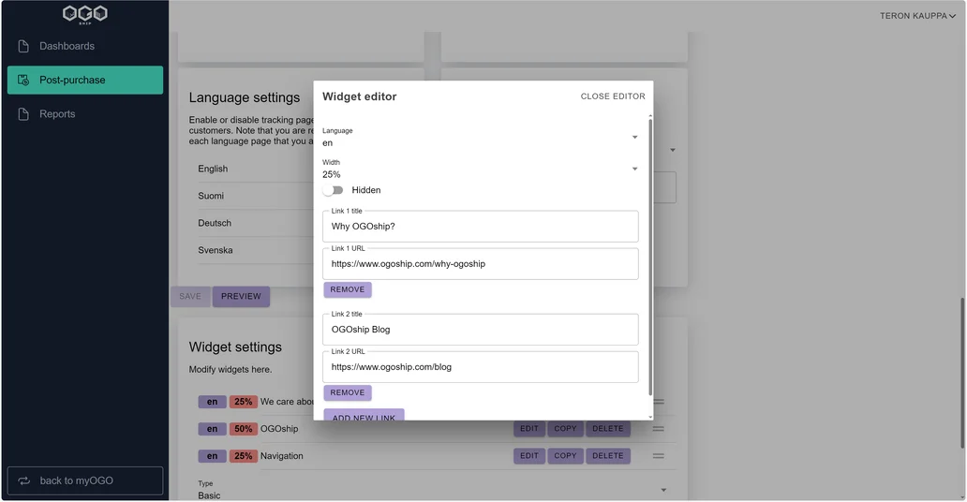Select Svenska in language settings

point(216,250)
